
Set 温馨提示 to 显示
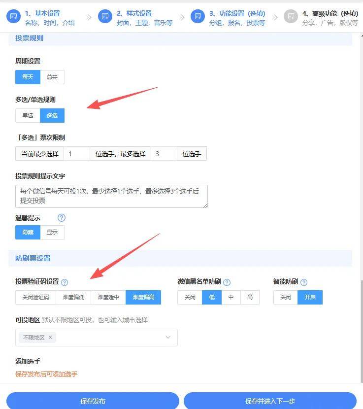[52, 232]
